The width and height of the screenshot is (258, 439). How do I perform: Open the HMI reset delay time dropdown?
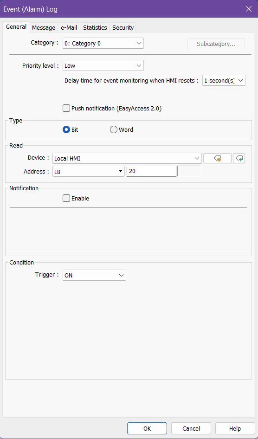click(x=224, y=80)
